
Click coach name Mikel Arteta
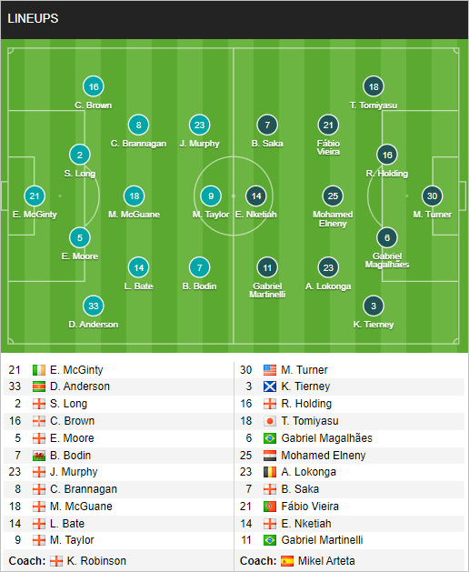pos(326,561)
